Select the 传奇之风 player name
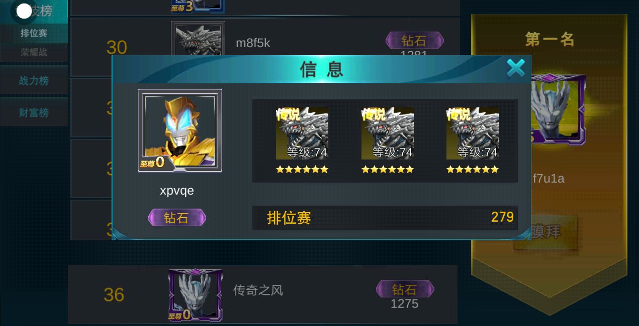The height and width of the screenshot is (326, 639). tap(258, 290)
